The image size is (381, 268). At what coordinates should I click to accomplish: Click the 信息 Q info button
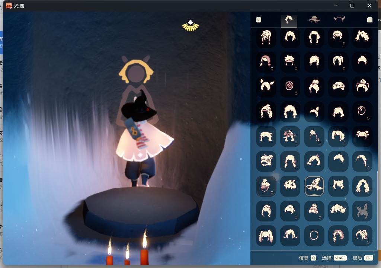[307, 258]
